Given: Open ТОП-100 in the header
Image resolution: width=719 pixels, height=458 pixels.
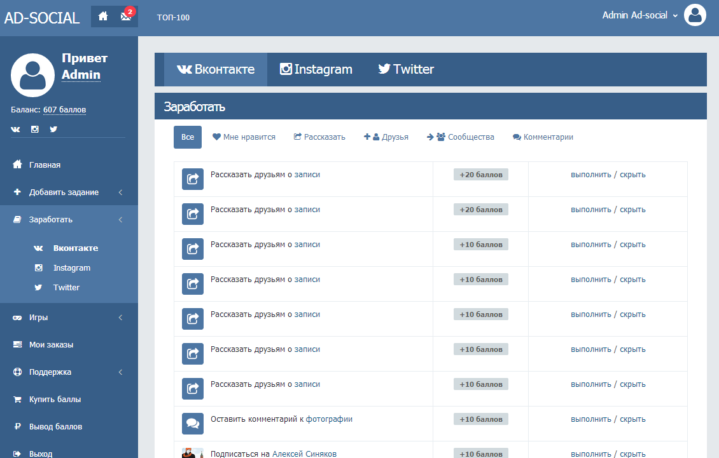Looking at the screenshot, I should [173, 17].
